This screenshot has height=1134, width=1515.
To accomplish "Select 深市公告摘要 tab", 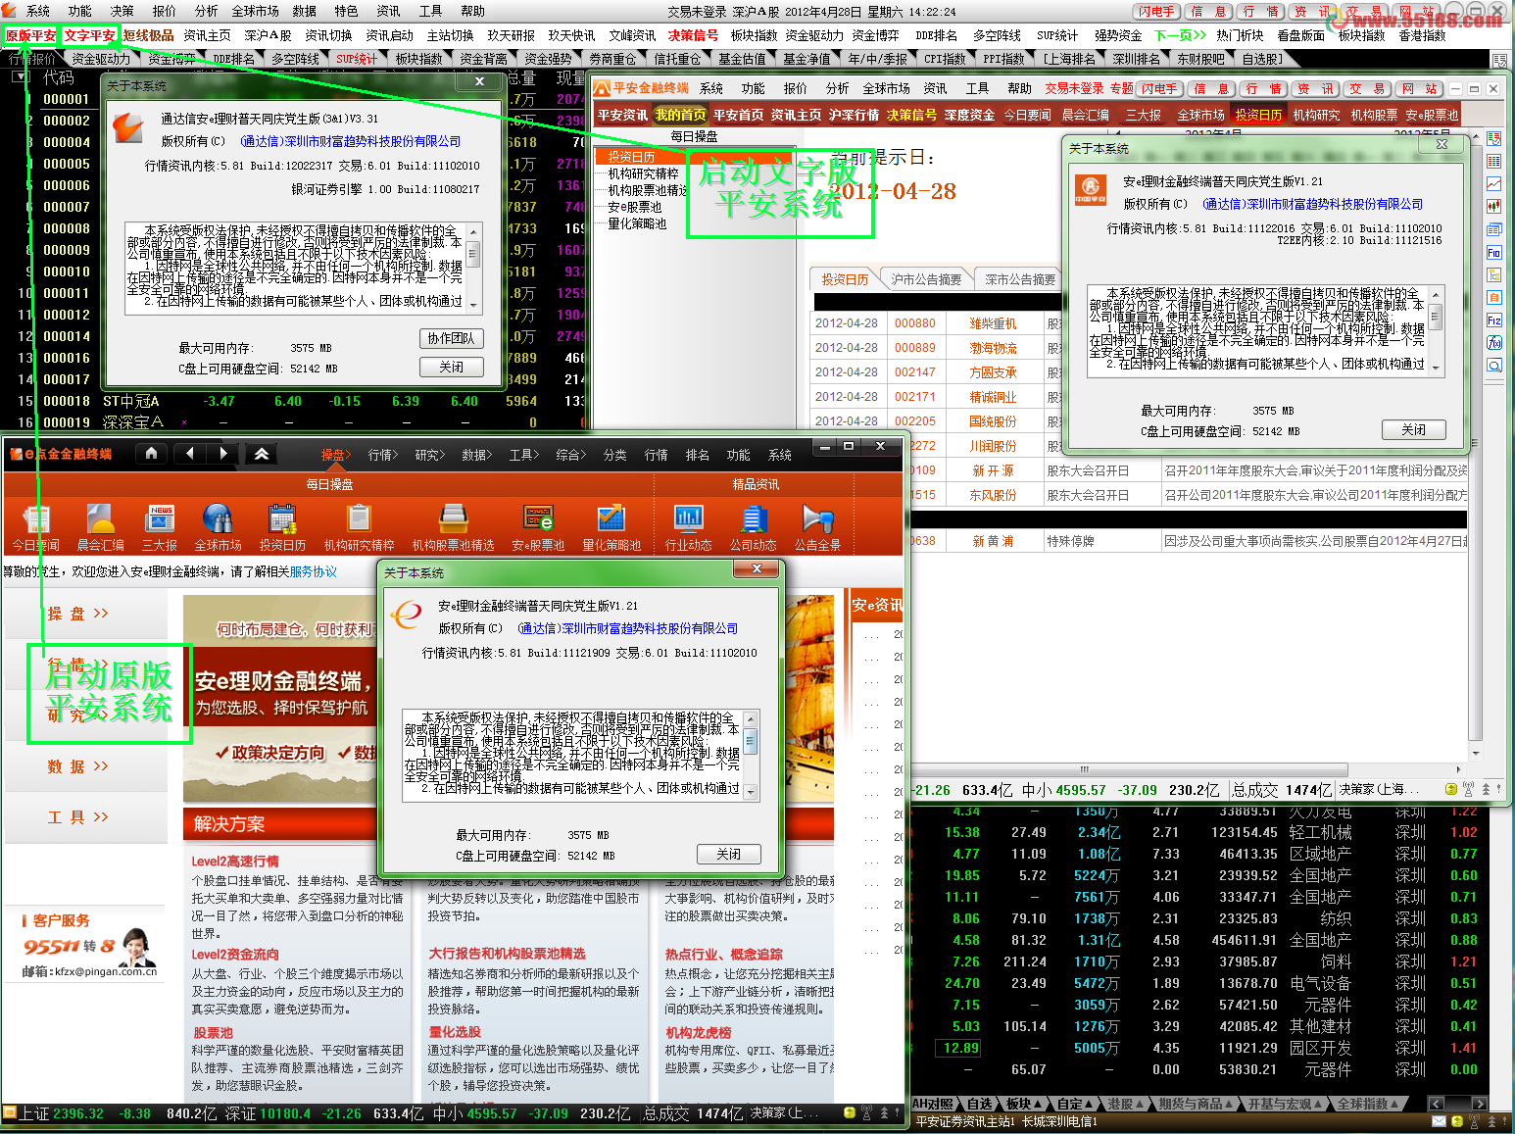I will click(1020, 279).
